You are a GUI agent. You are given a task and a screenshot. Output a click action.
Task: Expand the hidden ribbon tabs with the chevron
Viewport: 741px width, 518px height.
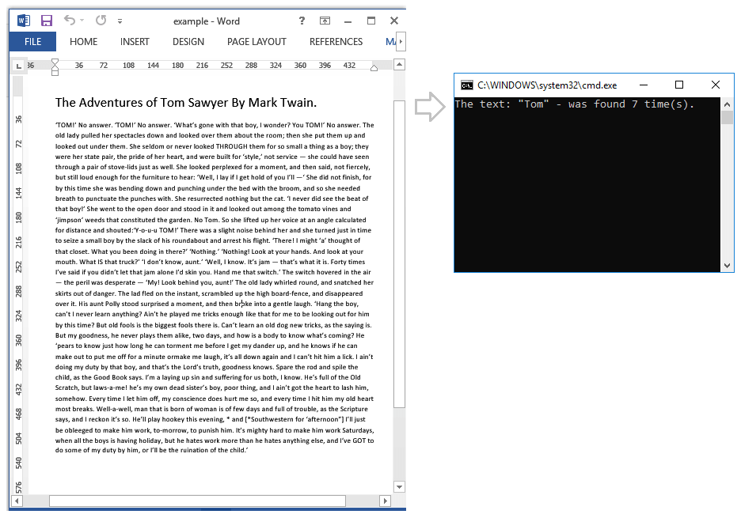click(x=400, y=41)
